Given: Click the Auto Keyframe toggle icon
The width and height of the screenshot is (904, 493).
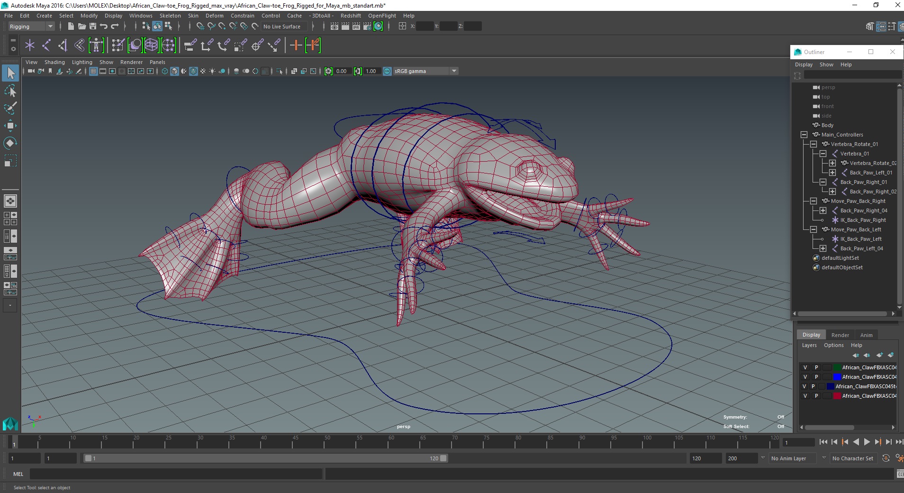Looking at the screenshot, I should [x=886, y=458].
